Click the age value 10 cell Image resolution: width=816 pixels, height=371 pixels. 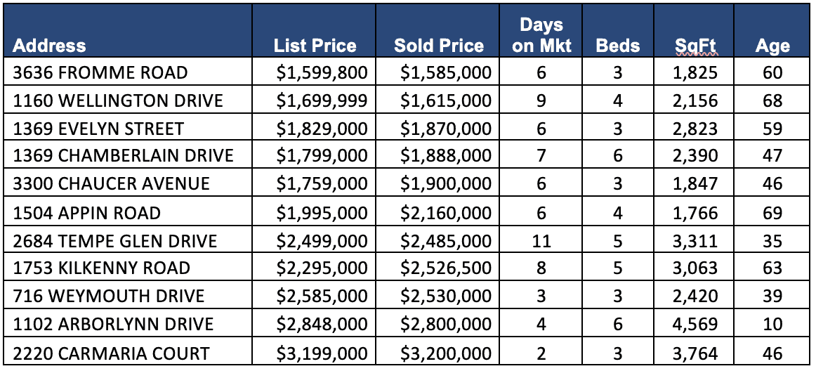click(x=772, y=324)
